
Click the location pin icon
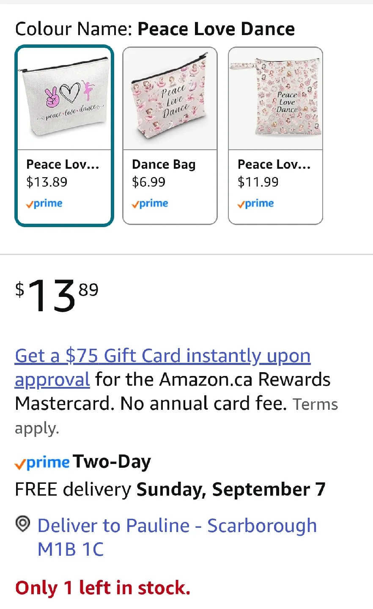click(x=23, y=524)
